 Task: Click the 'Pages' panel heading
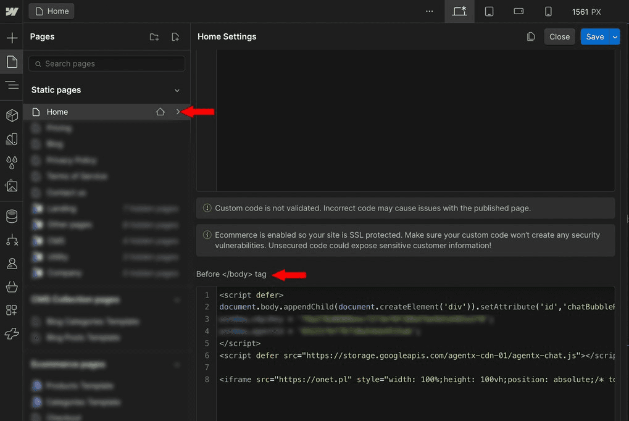pyautogui.click(x=42, y=37)
